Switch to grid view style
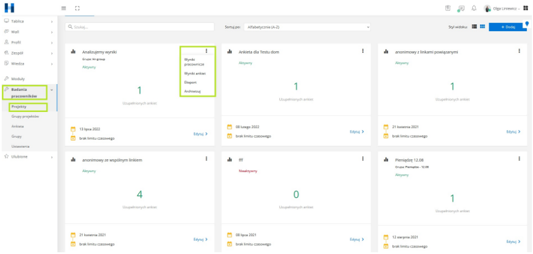533x254 pixels. (x=482, y=27)
